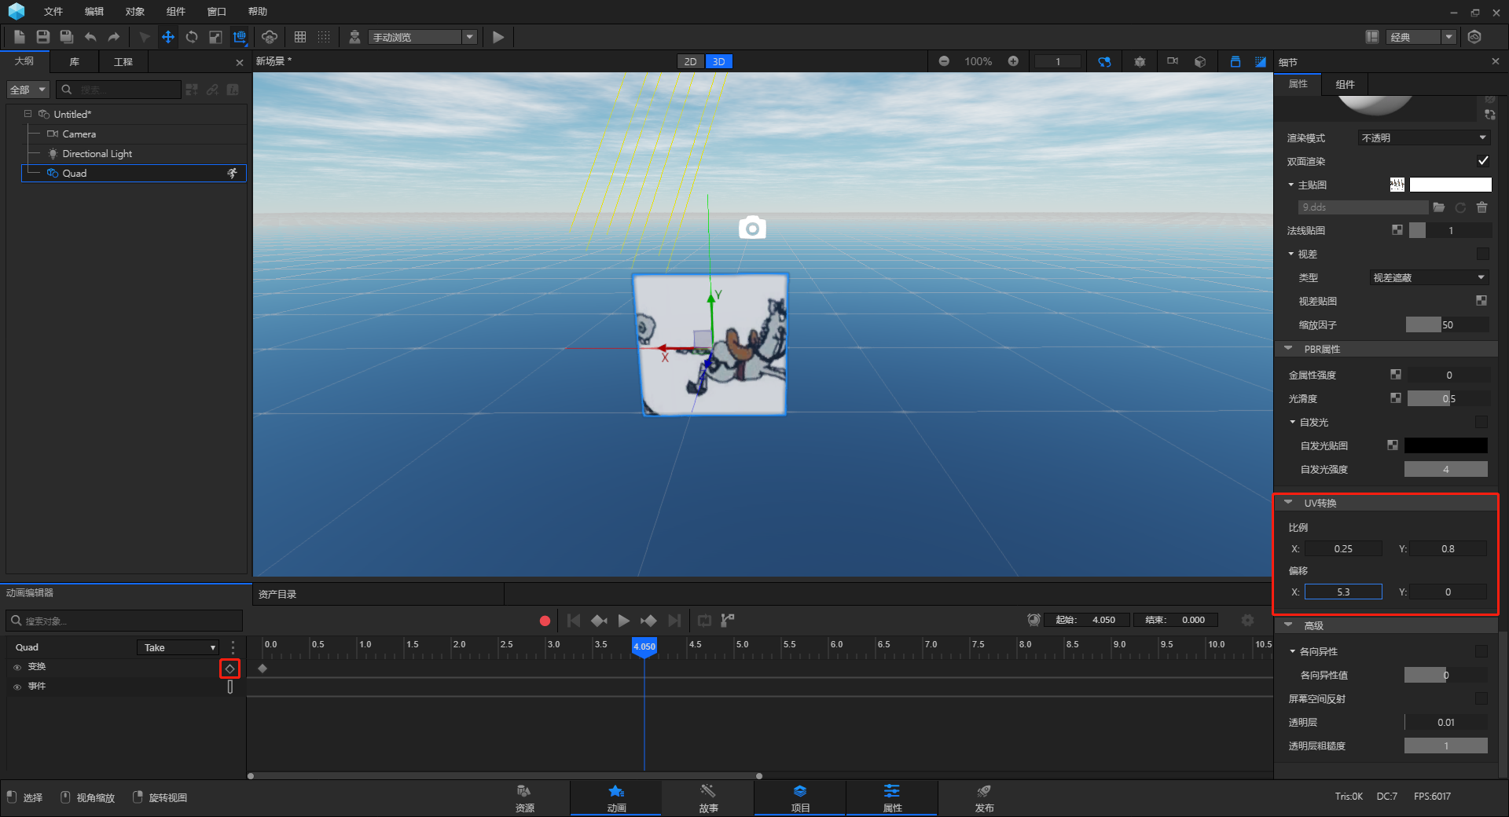
Task: Zoom in the viewport with plus
Action: 1013,61
